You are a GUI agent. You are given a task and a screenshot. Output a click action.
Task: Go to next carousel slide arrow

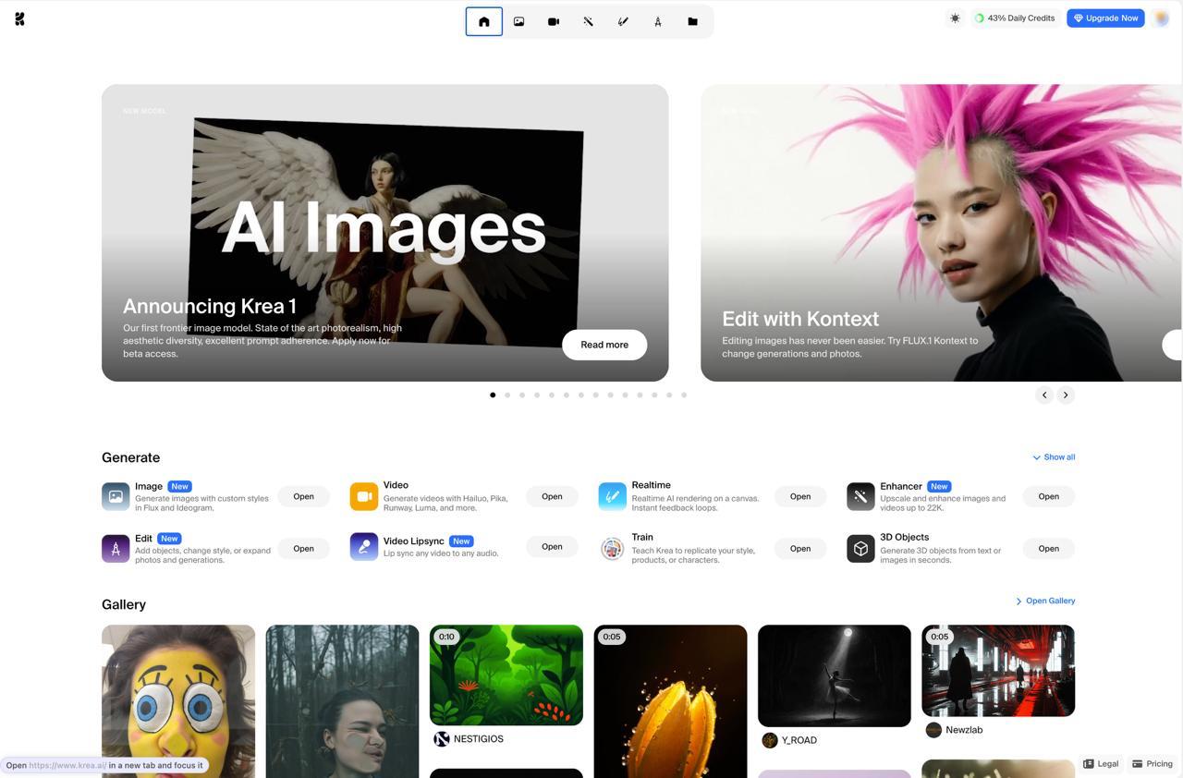click(x=1066, y=395)
